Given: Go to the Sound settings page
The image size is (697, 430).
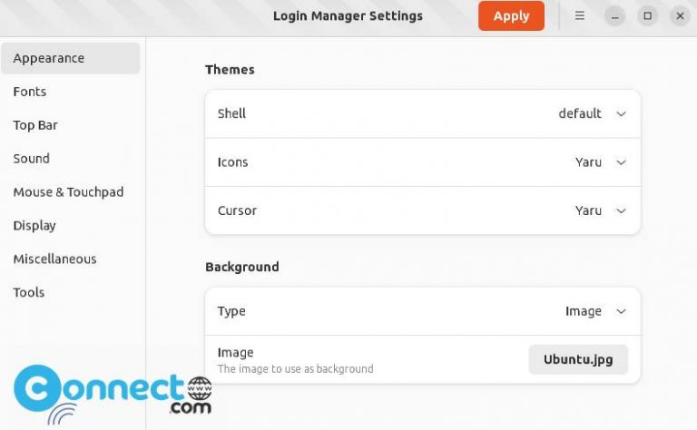Looking at the screenshot, I should pos(32,159).
